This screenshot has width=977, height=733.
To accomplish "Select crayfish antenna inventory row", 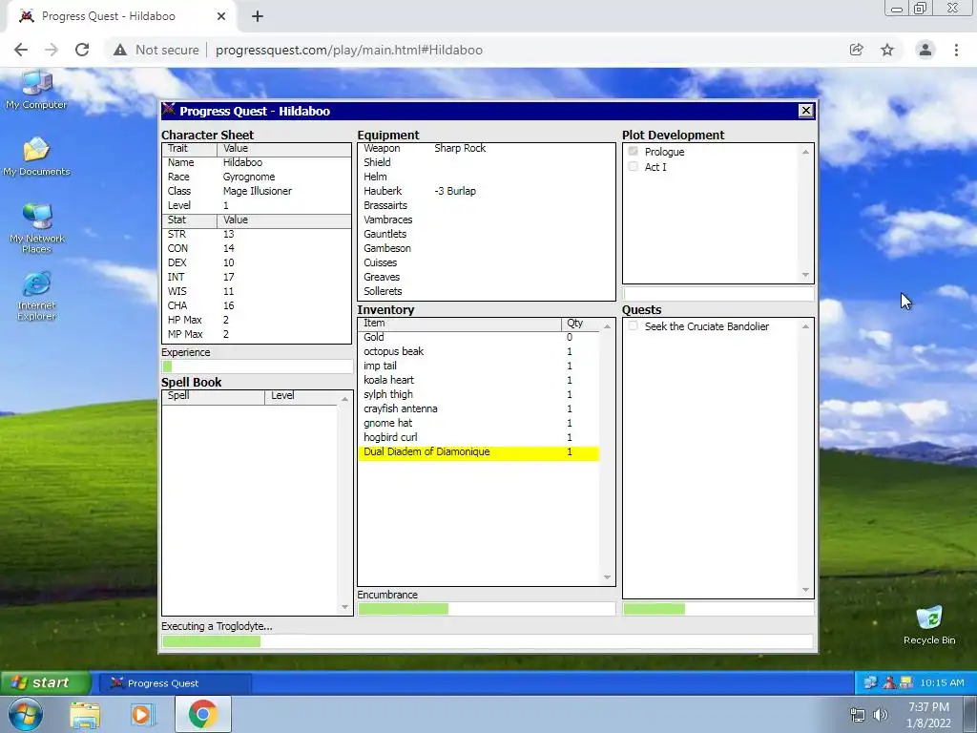I will (x=479, y=408).
